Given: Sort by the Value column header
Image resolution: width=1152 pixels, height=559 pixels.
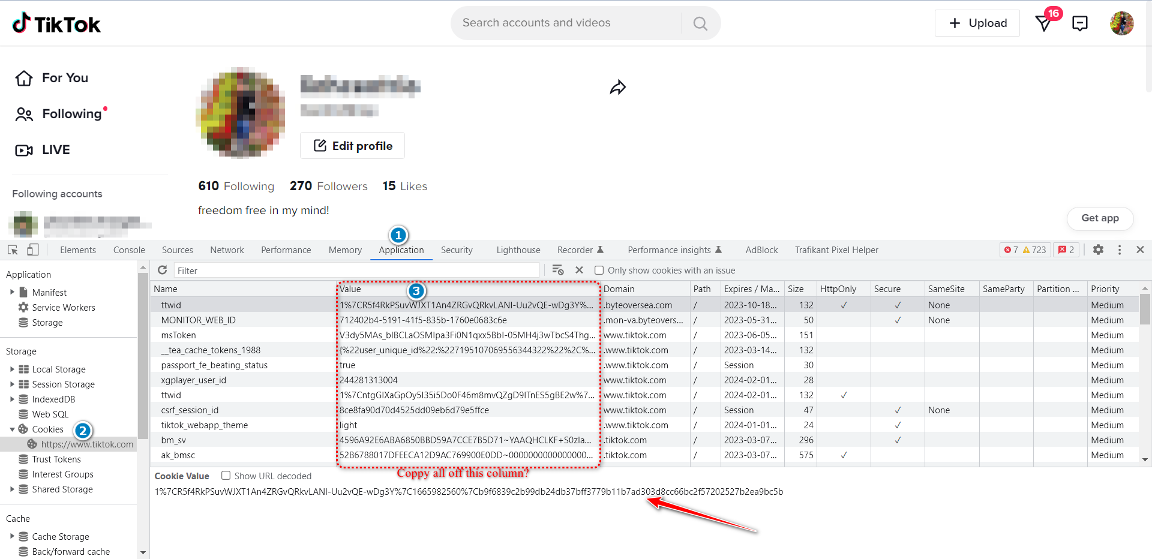Looking at the screenshot, I should click(x=469, y=288).
